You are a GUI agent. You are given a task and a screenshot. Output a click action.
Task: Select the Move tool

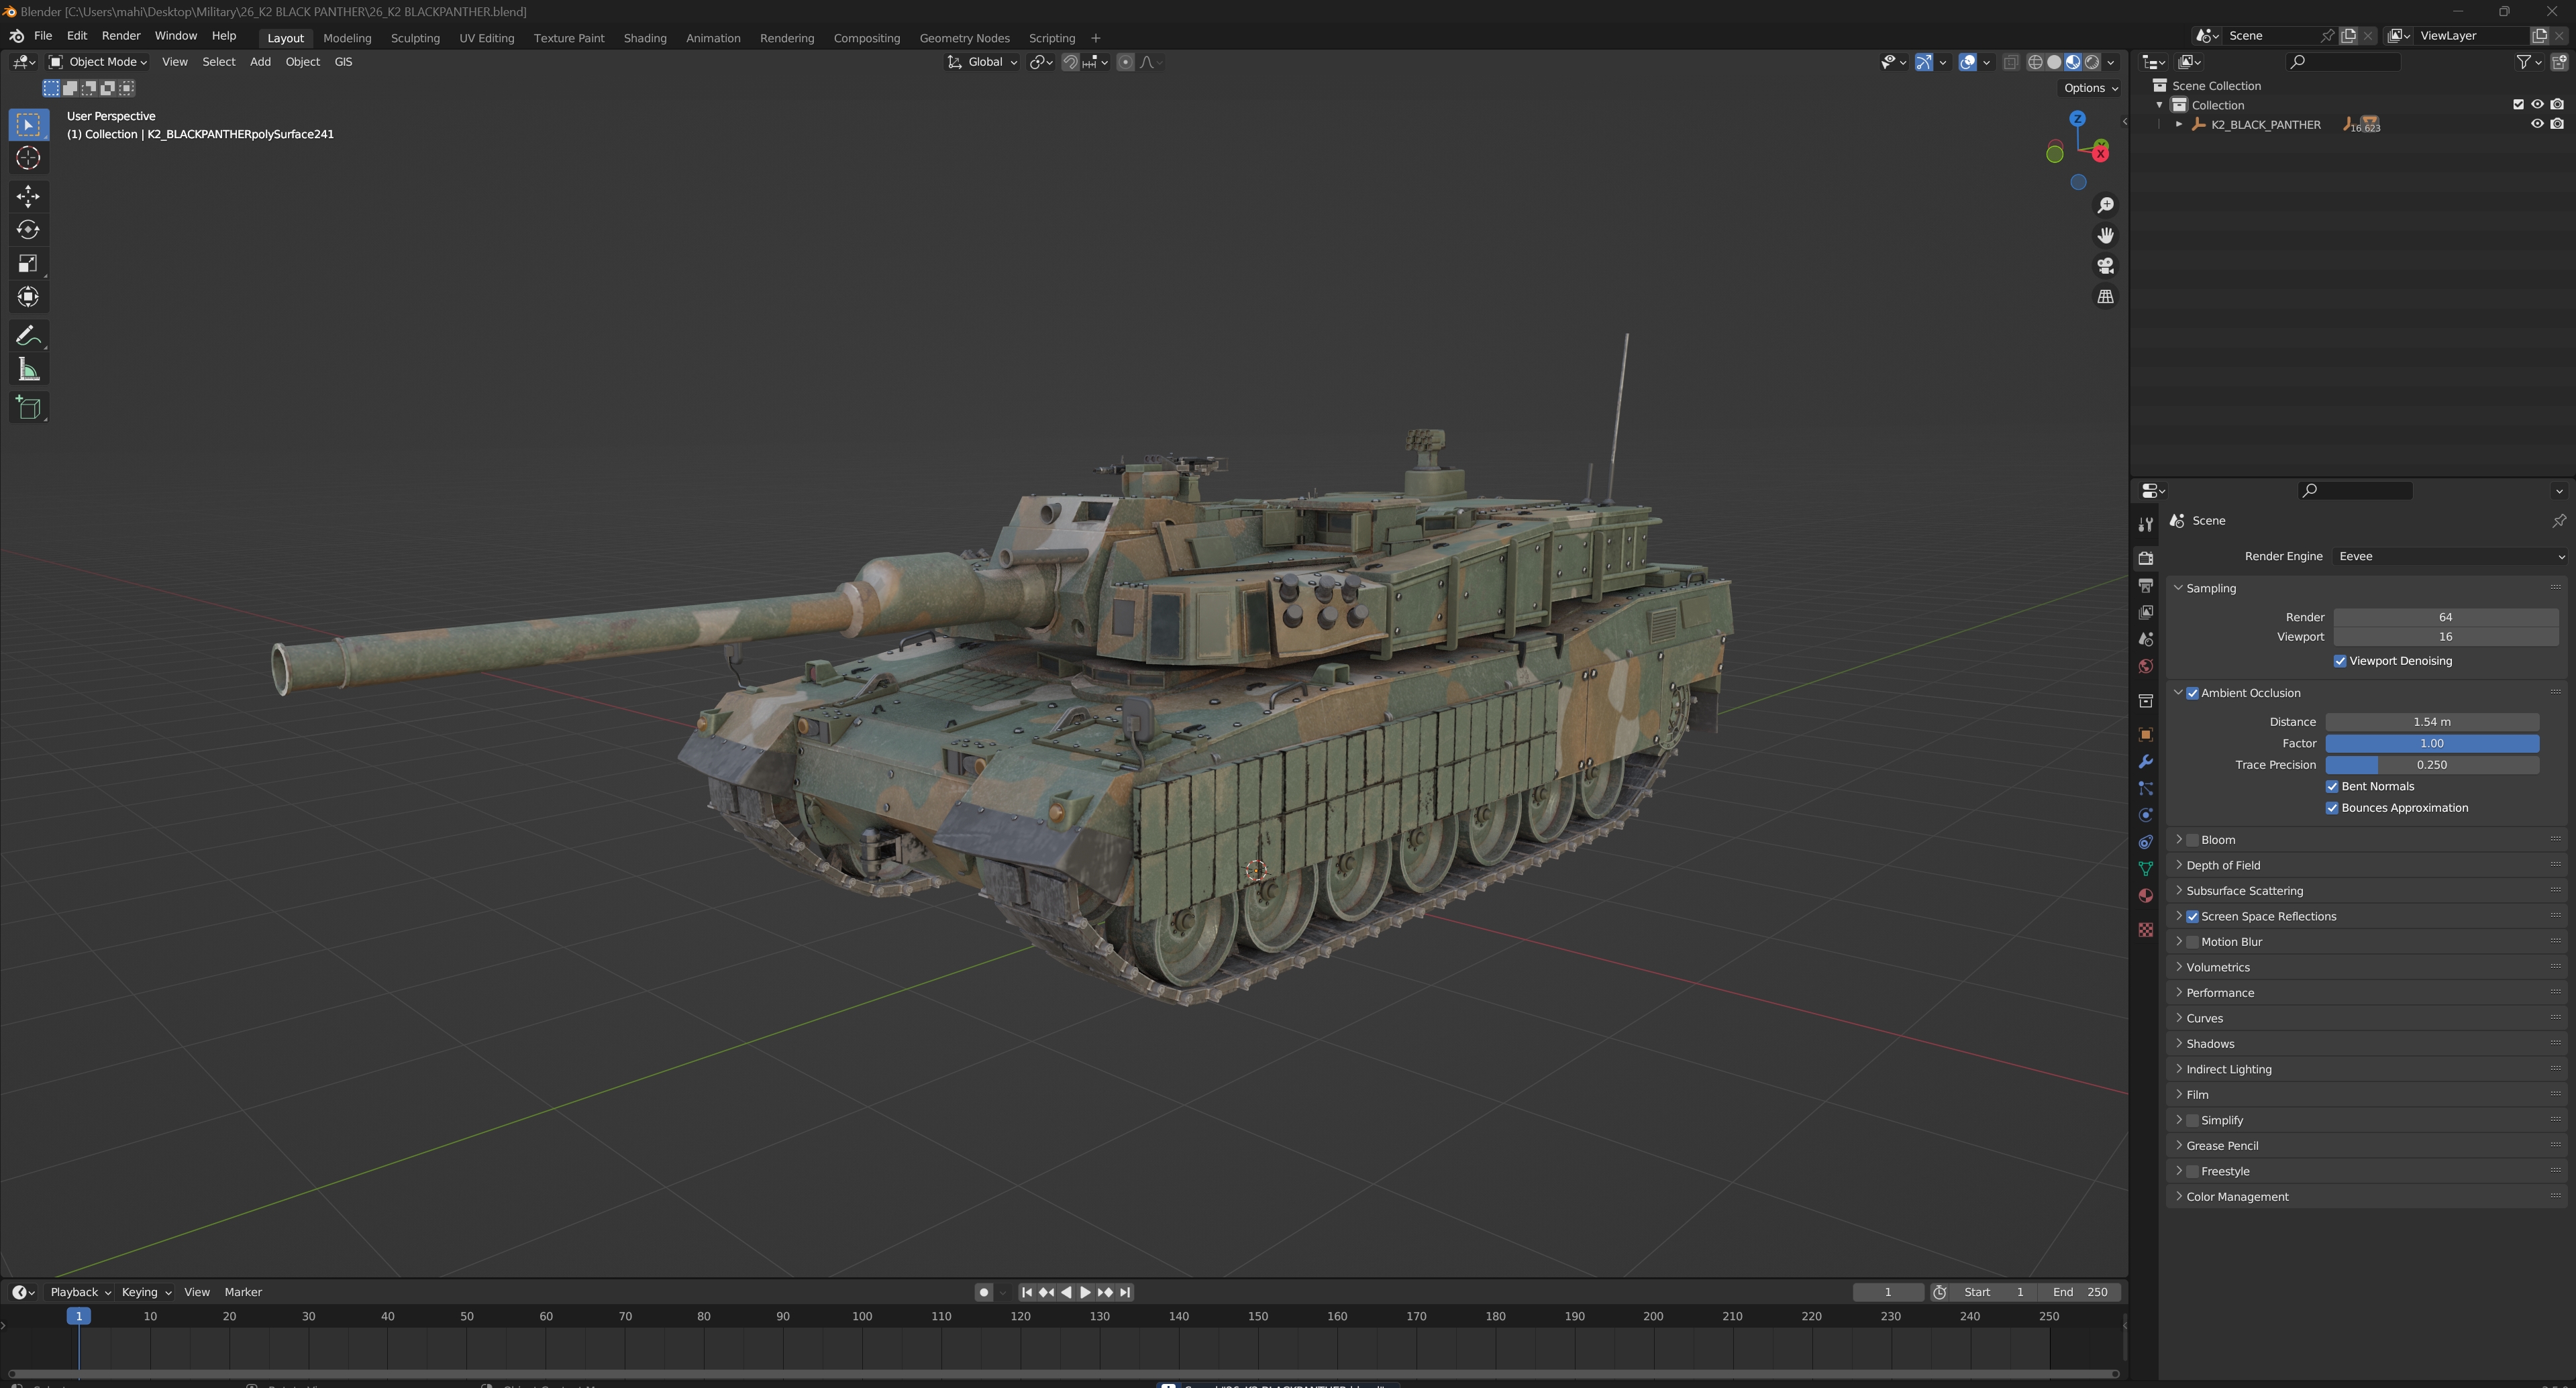(x=28, y=195)
